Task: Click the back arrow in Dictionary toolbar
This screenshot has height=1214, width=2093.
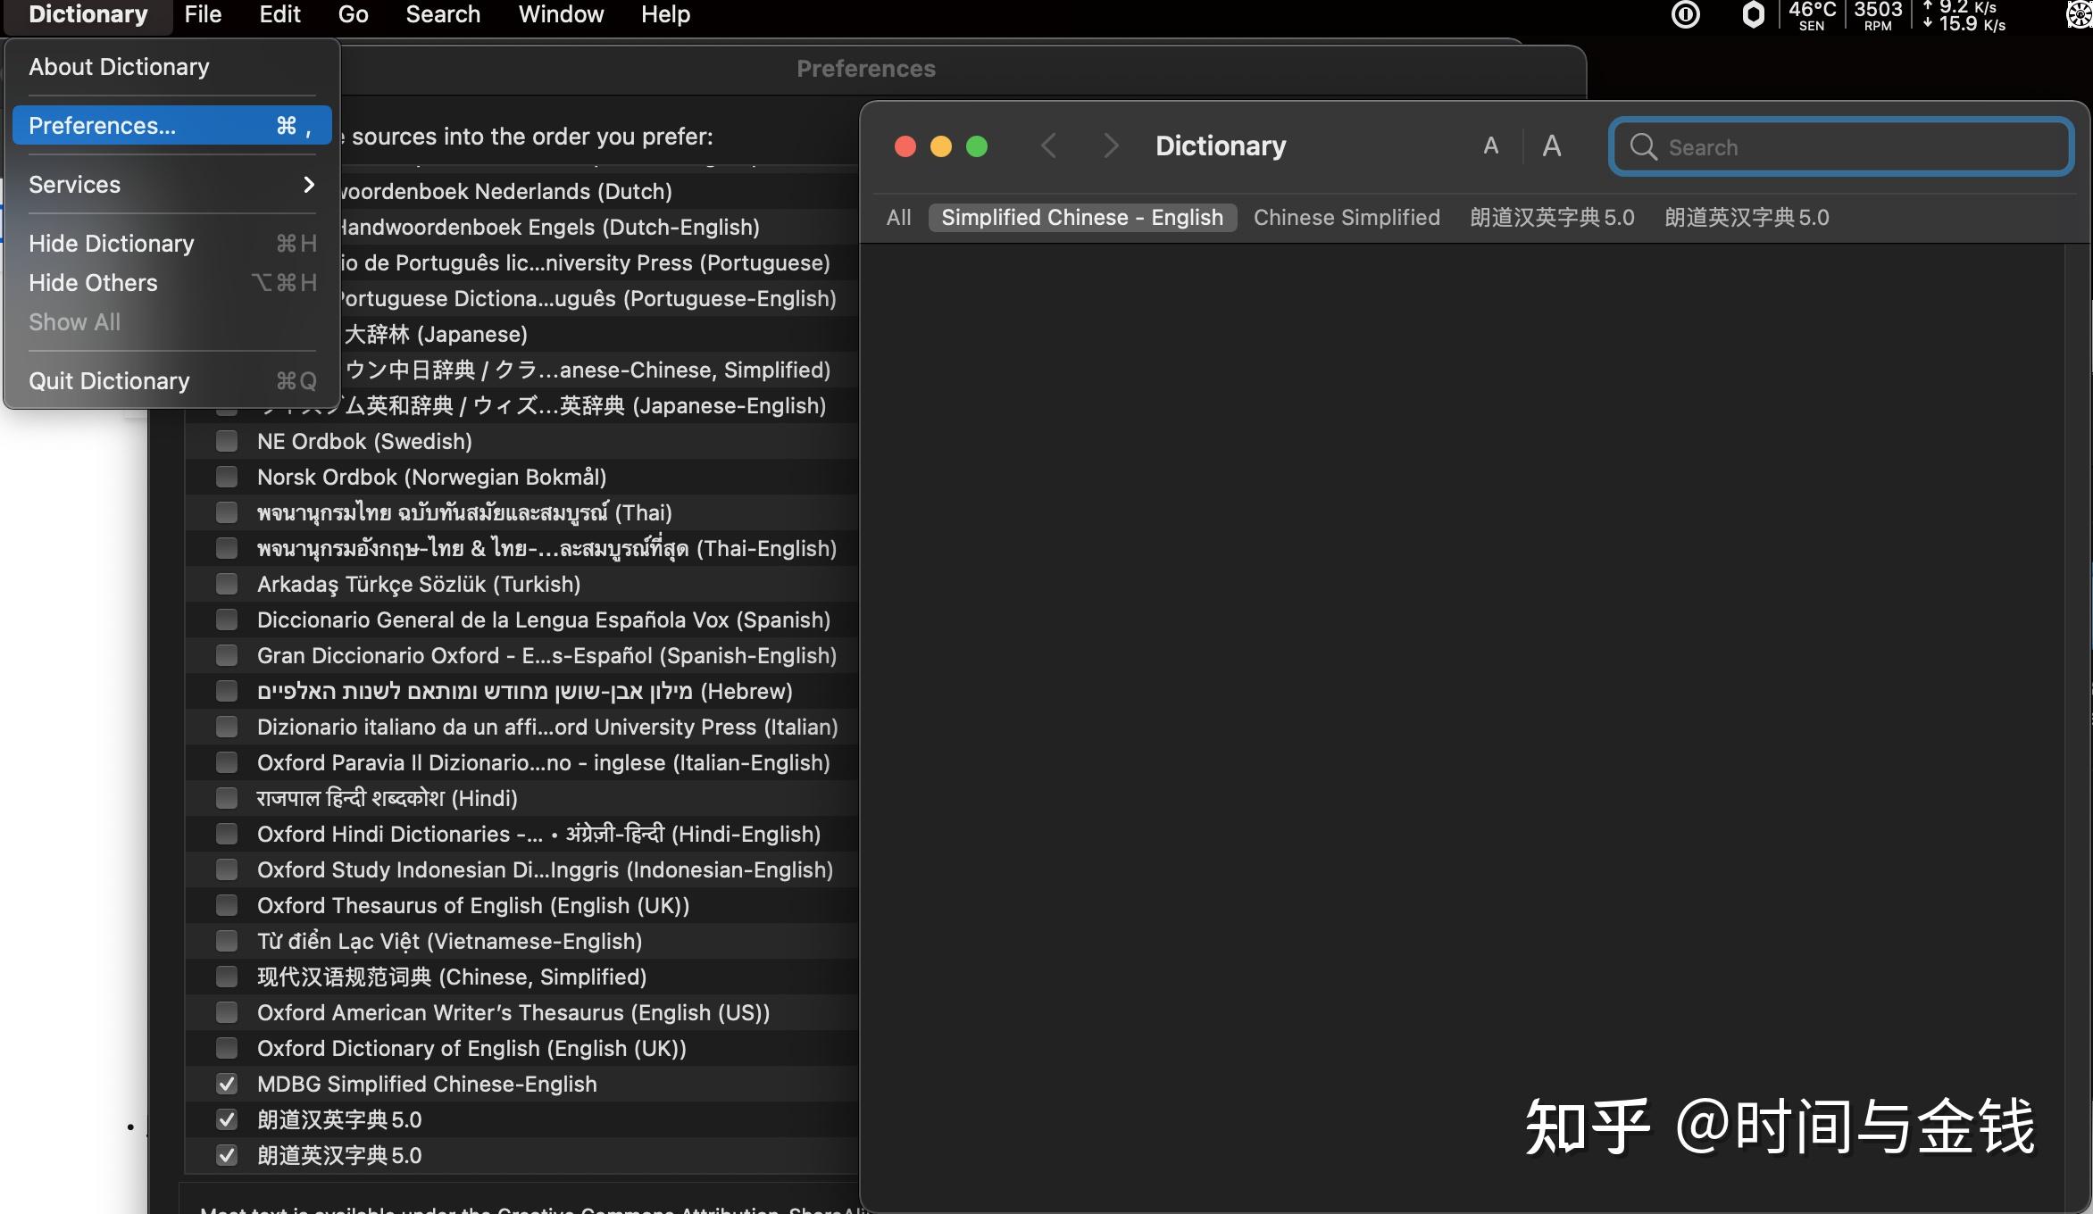Action: point(1049,146)
